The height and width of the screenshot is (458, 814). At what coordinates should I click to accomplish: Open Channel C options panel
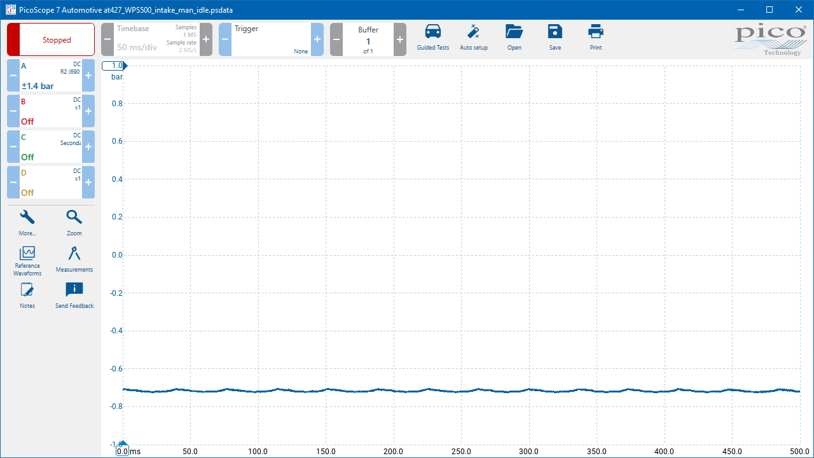point(51,146)
